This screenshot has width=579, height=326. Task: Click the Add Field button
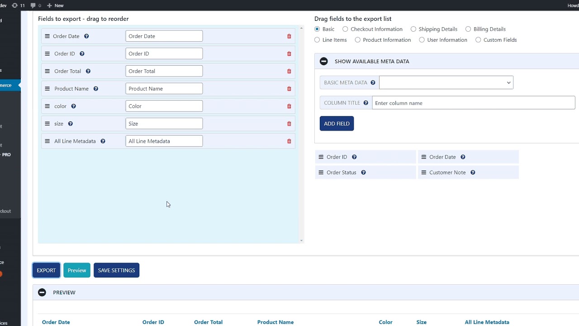pos(337,124)
